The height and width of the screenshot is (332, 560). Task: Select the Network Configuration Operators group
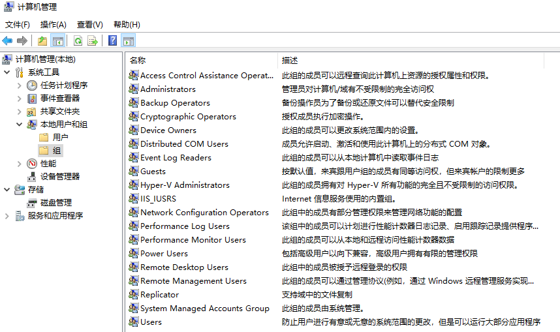pos(204,213)
